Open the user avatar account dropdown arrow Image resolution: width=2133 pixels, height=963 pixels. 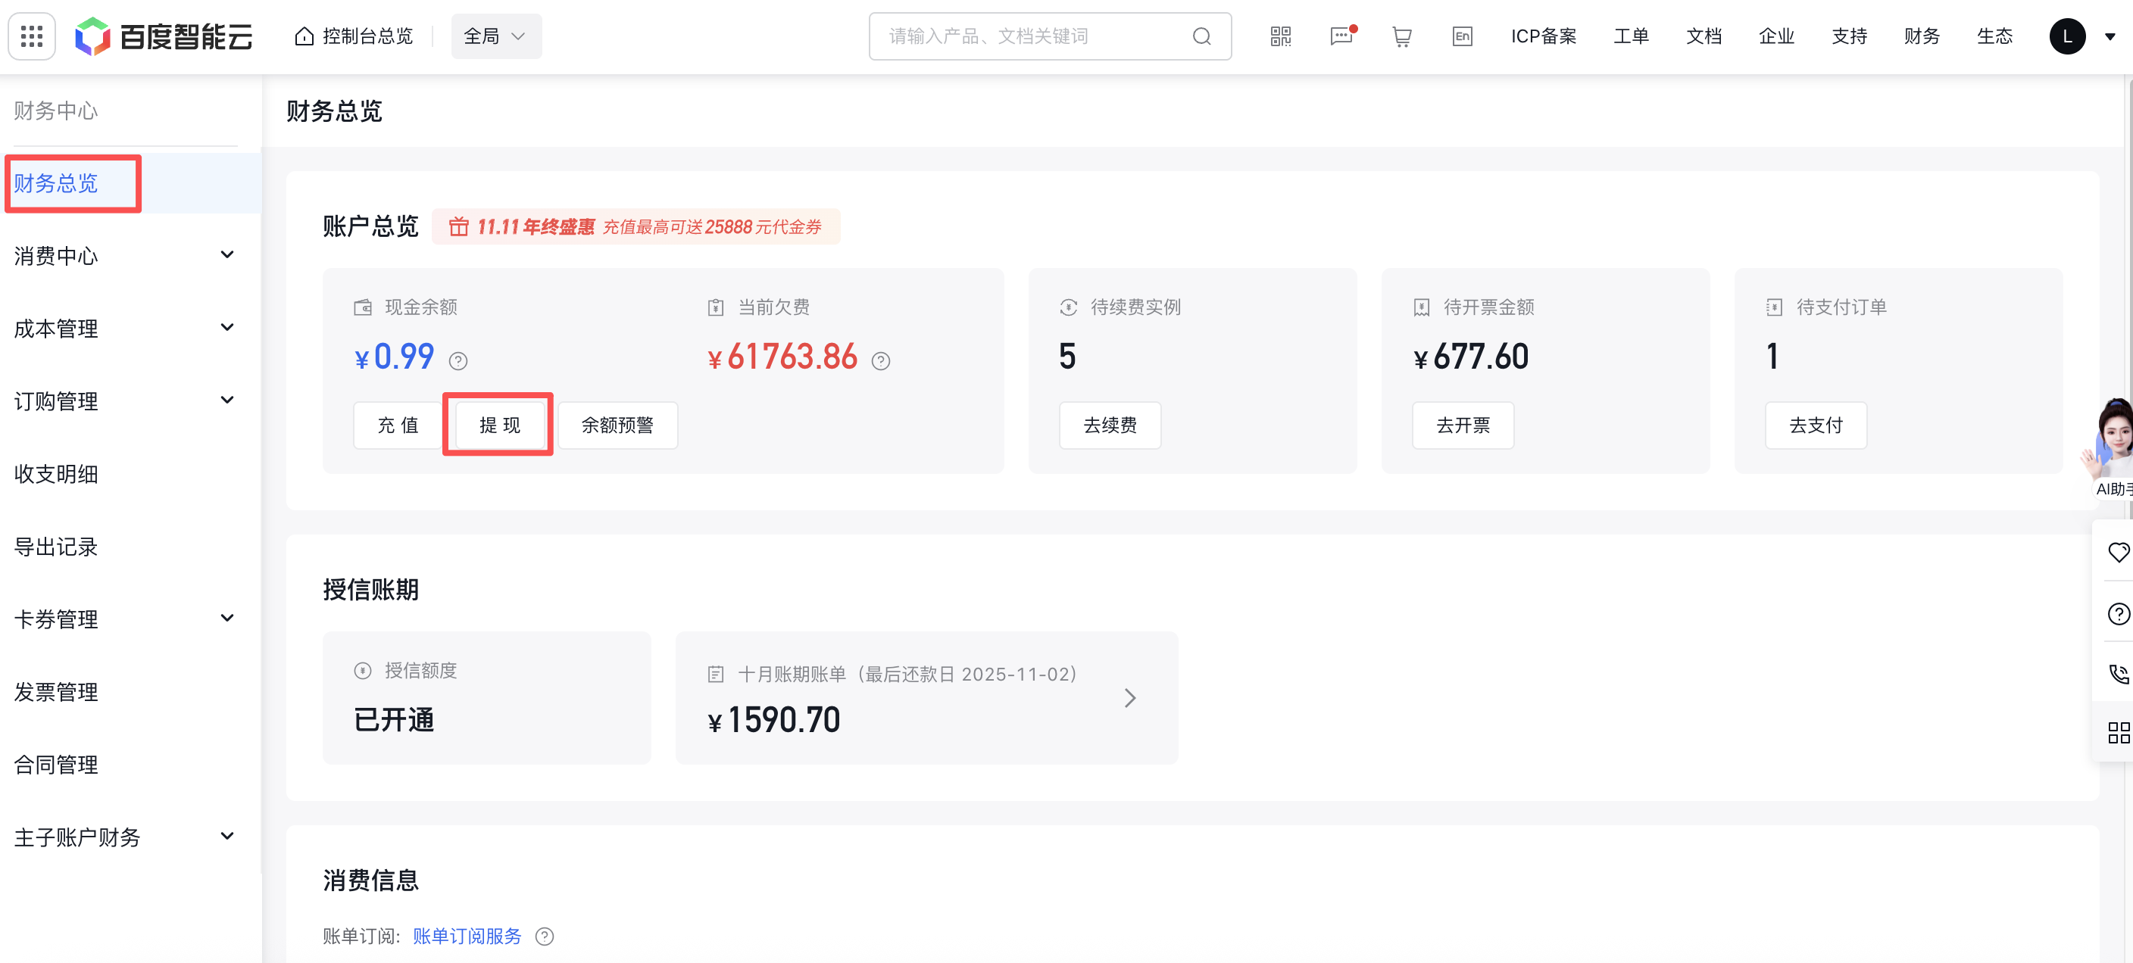(2110, 36)
